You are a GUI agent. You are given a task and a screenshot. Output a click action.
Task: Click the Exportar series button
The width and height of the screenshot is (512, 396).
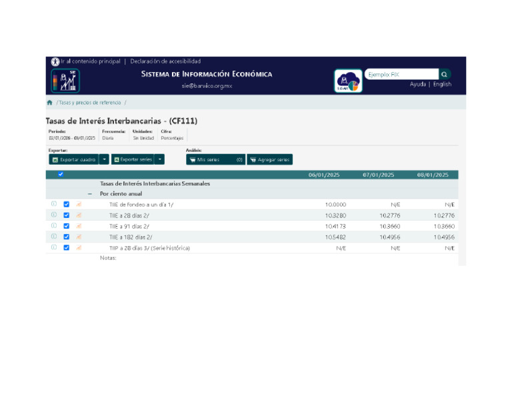click(x=133, y=159)
